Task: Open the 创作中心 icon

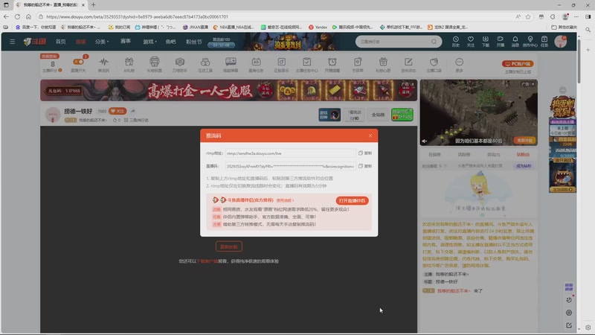Action: tap(530, 42)
